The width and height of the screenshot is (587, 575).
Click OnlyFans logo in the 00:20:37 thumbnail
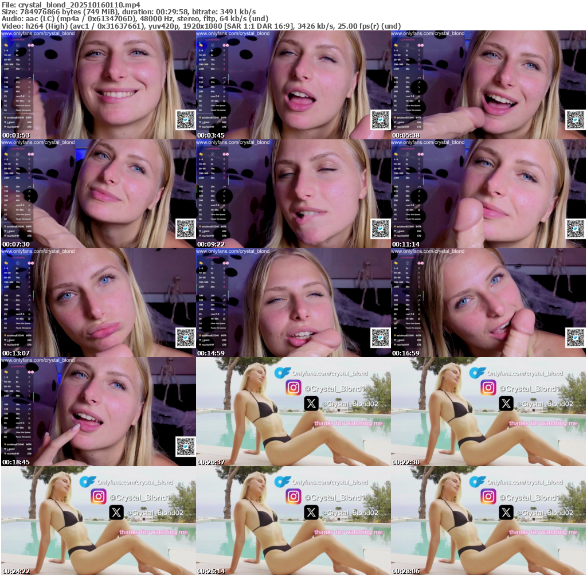tap(282, 373)
